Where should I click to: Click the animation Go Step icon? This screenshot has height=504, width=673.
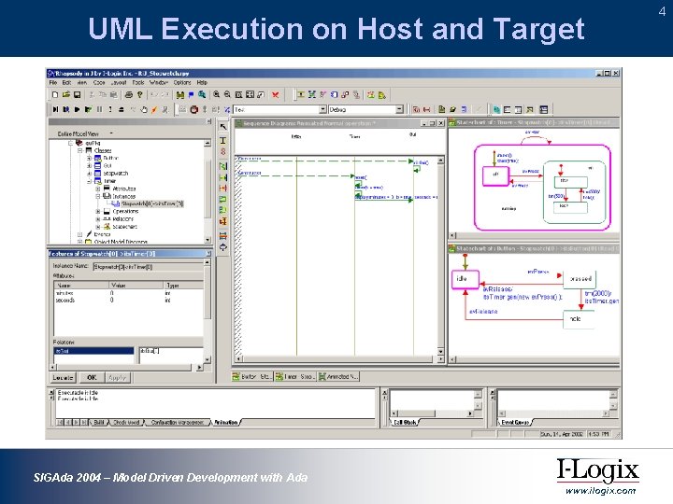[55, 110]
